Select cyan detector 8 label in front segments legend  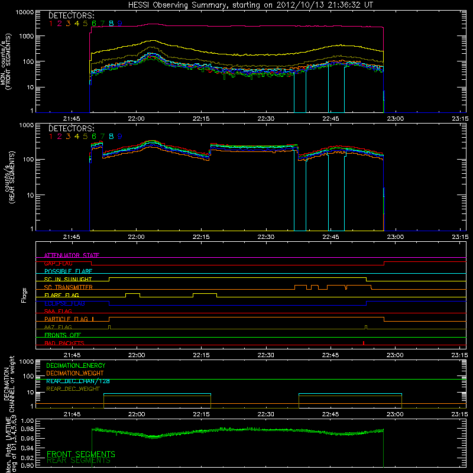111,24
